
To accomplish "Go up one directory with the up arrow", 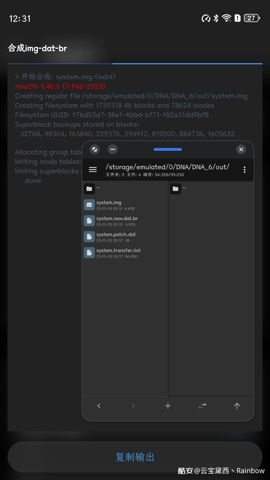I will pos(237,406).
